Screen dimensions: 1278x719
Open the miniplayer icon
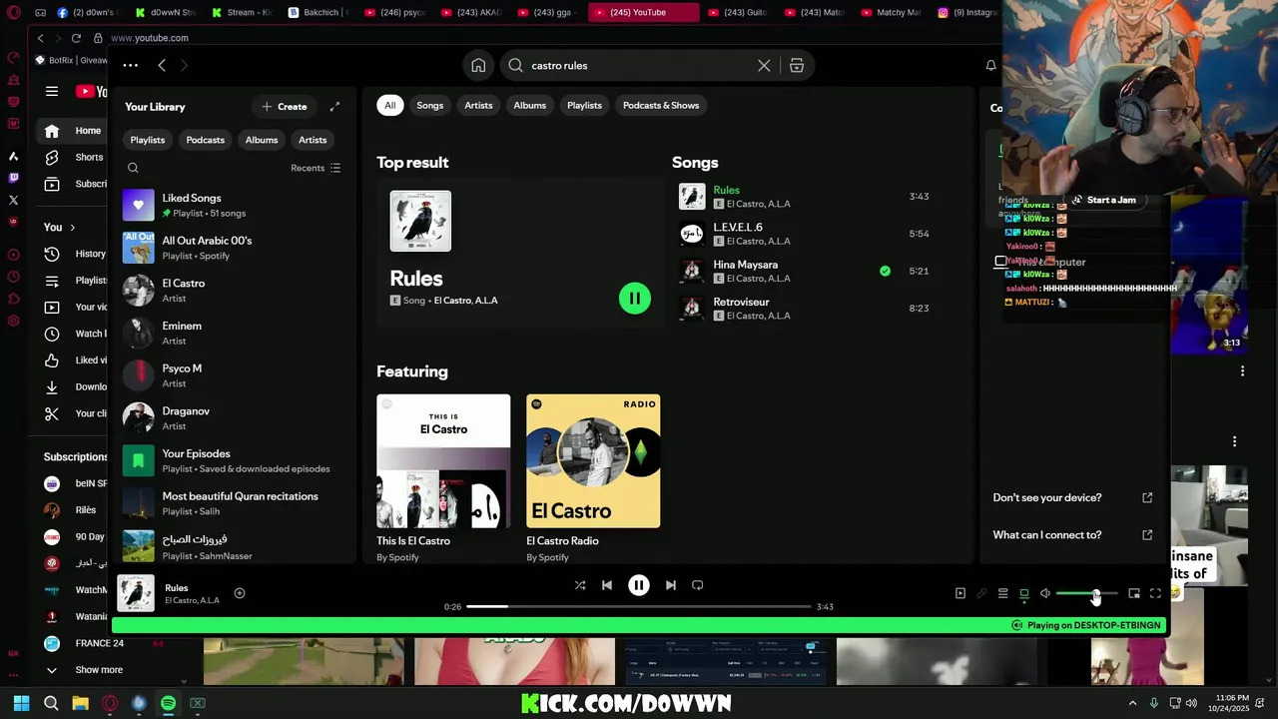tap(1134, 593)
